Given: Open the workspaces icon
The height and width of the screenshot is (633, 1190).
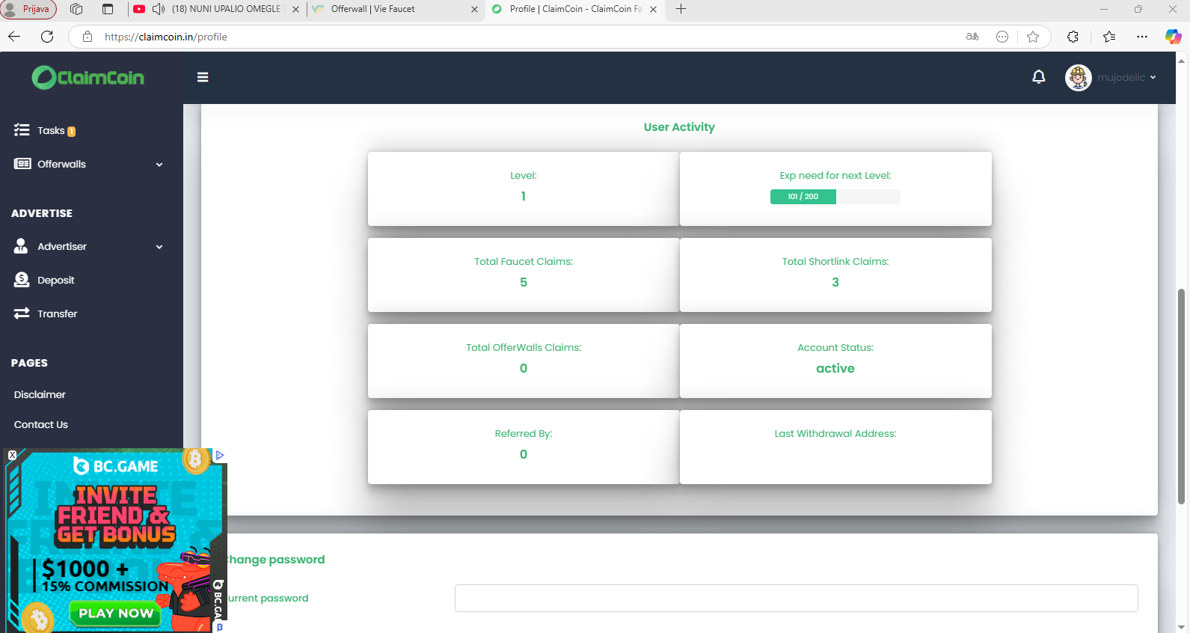Looking at the screenshot, I should pos(76,9).
